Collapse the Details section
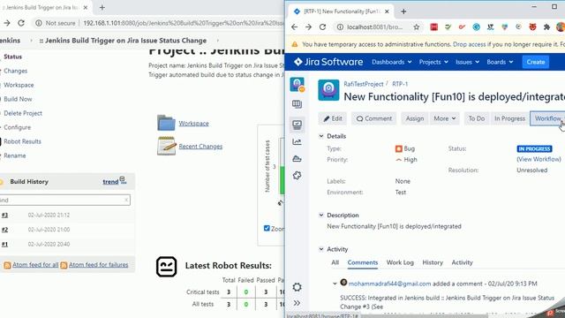 tap(321, 136)
